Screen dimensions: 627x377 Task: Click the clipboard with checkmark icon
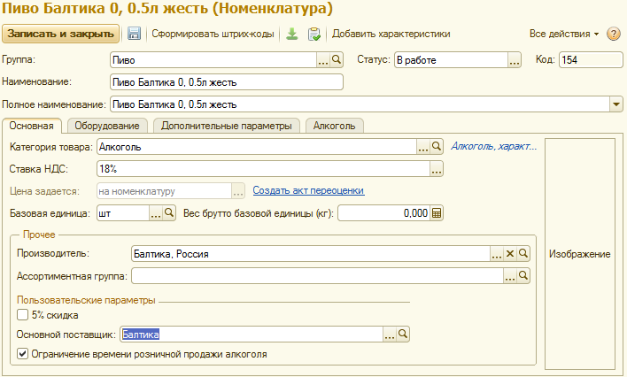[x=314, y=34]
